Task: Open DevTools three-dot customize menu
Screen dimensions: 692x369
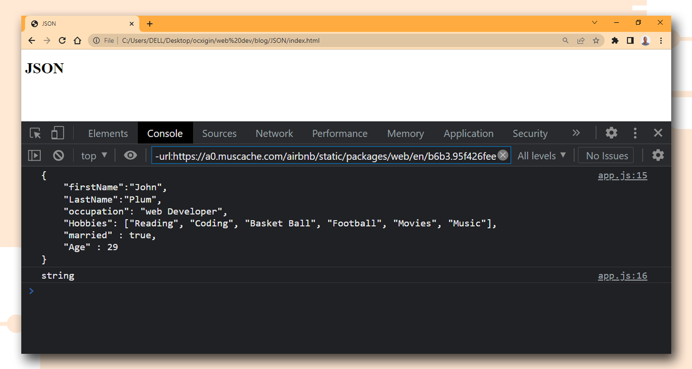Action: tap(635, 133)
